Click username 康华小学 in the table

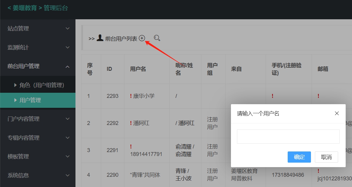tap(144, 96)
